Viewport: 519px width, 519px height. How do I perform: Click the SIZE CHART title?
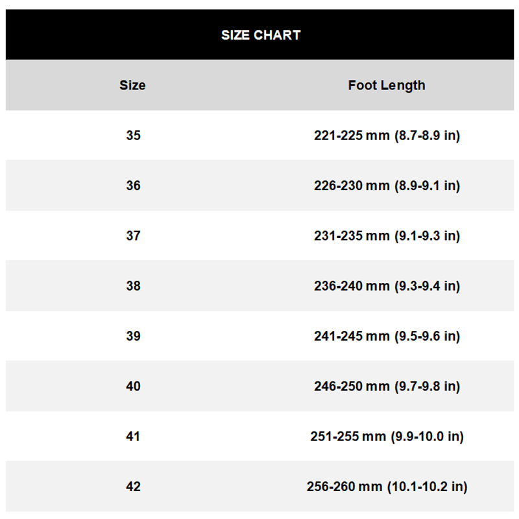(x=261, y=35)
